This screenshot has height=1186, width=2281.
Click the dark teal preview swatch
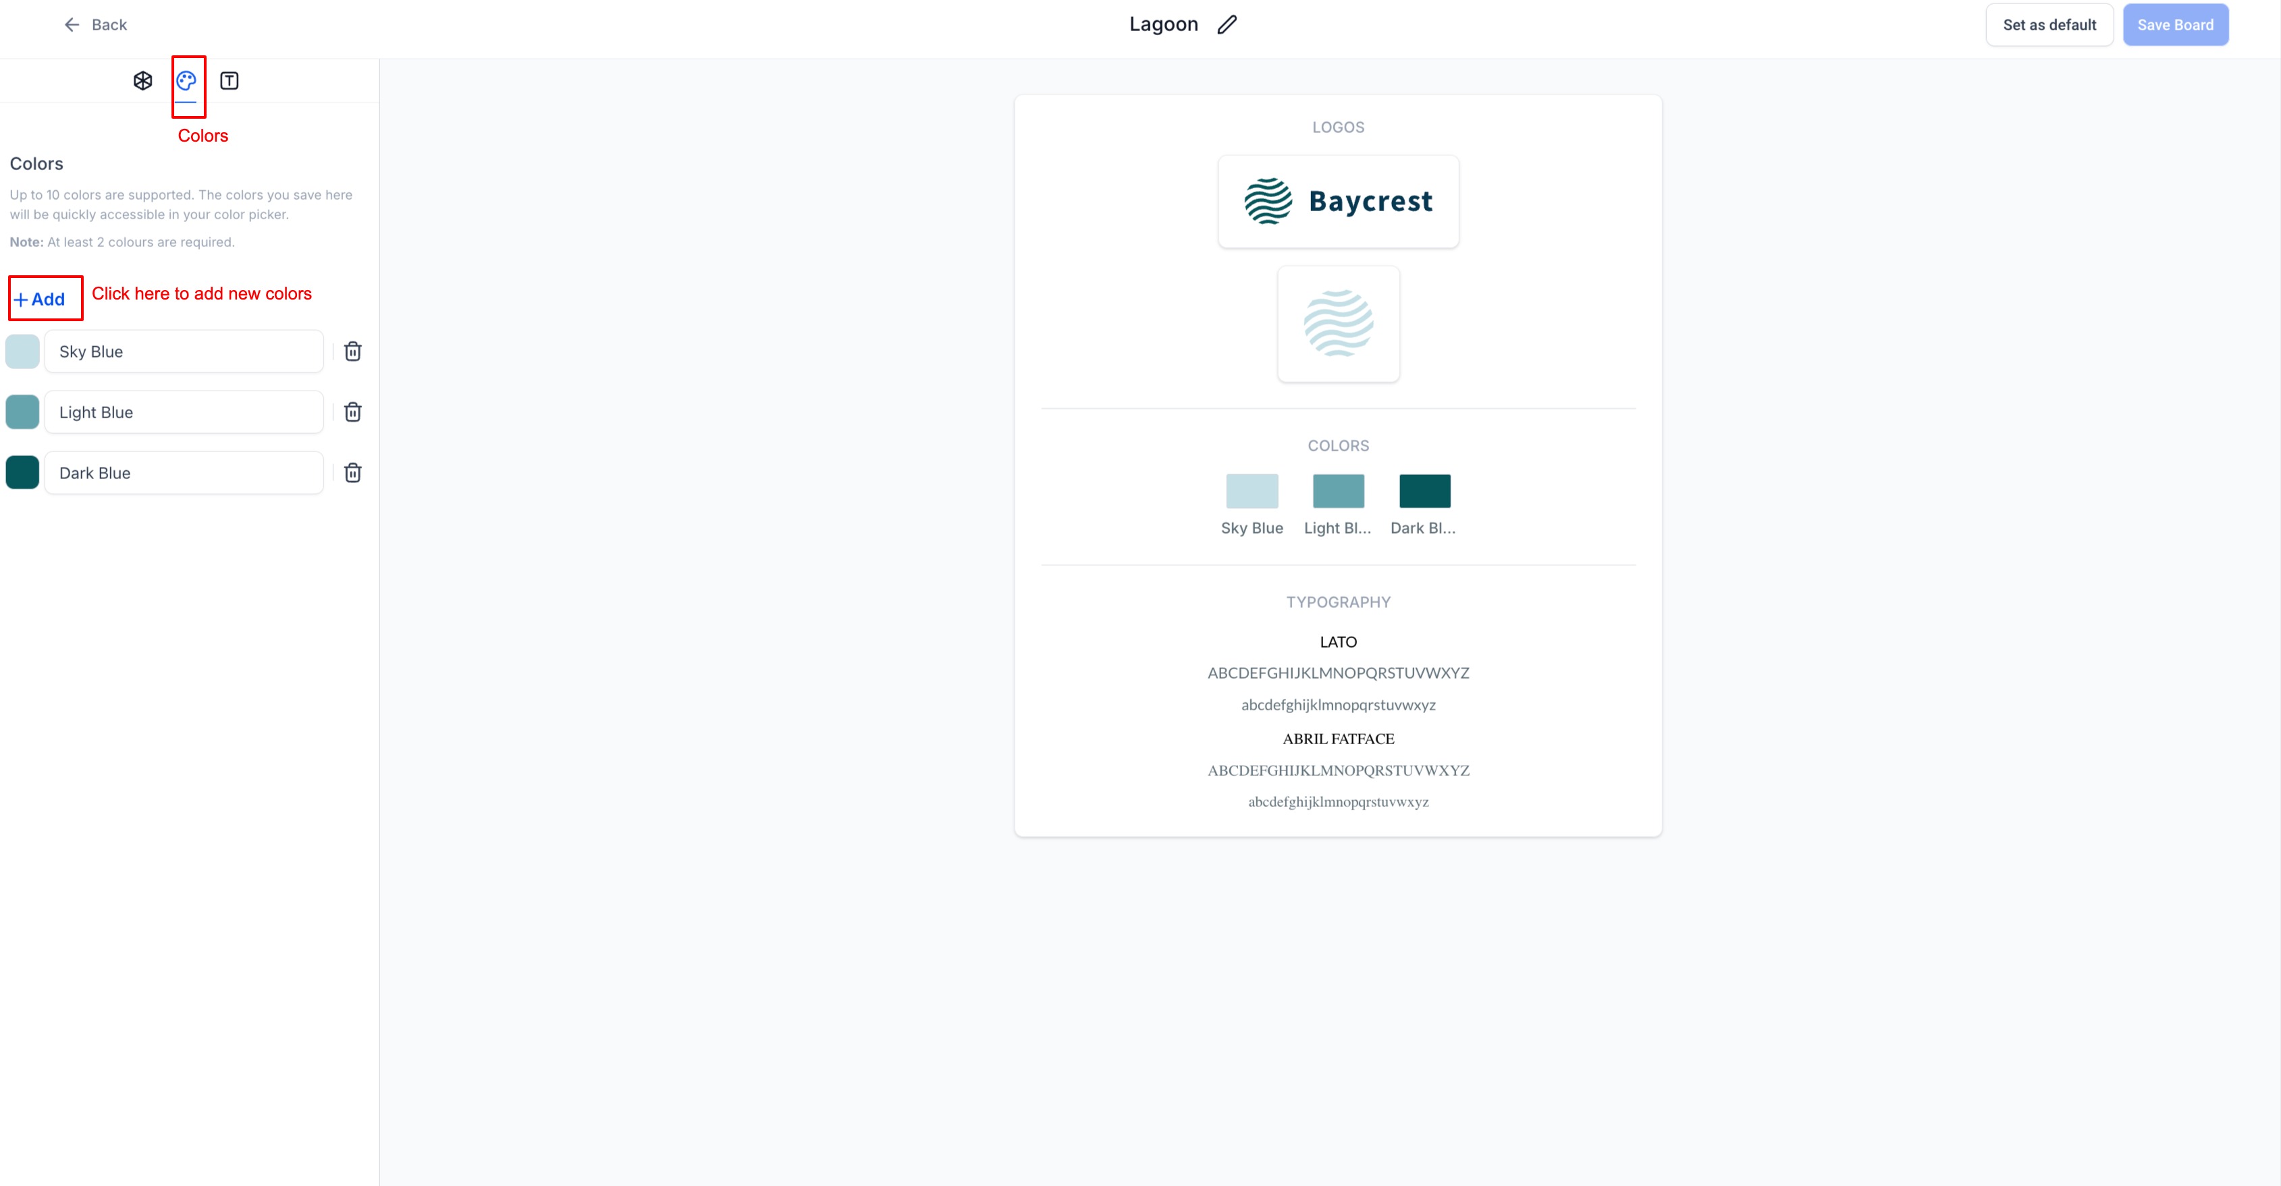pos(1424,491)
